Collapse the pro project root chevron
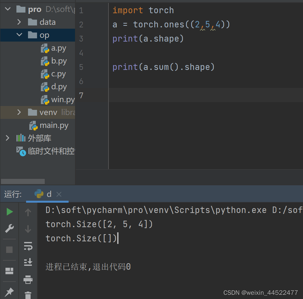This screenshot has width=303, height=299. pos(8,9)
